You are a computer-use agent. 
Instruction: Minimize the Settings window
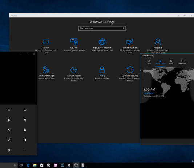tap(178, 15)
